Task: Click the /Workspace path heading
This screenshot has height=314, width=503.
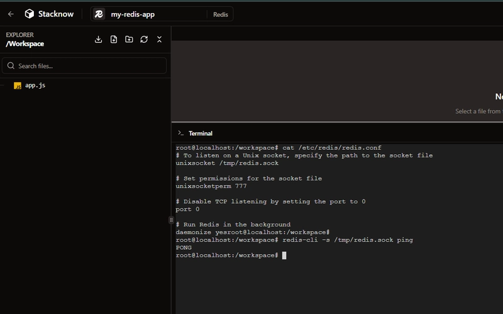Action: (x=25, y=44)
